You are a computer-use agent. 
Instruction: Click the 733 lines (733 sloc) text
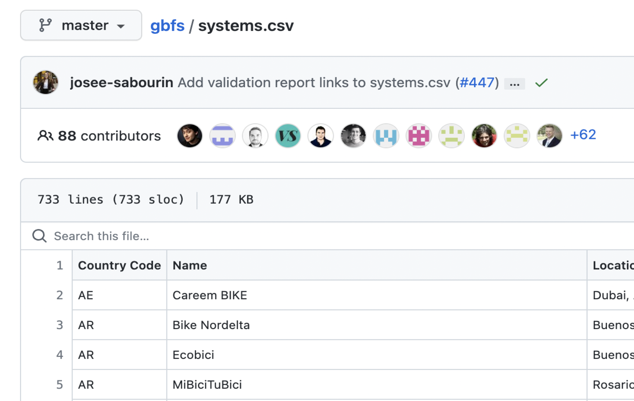click(111, 199)
